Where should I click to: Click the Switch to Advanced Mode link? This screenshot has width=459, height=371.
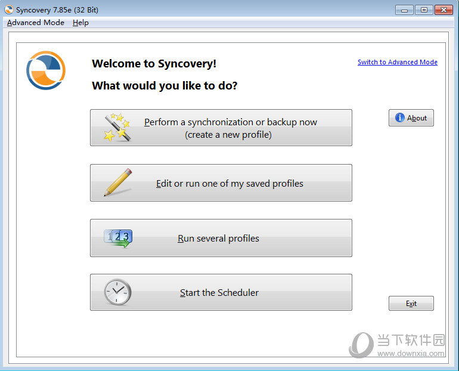click(x=397, y=62)
